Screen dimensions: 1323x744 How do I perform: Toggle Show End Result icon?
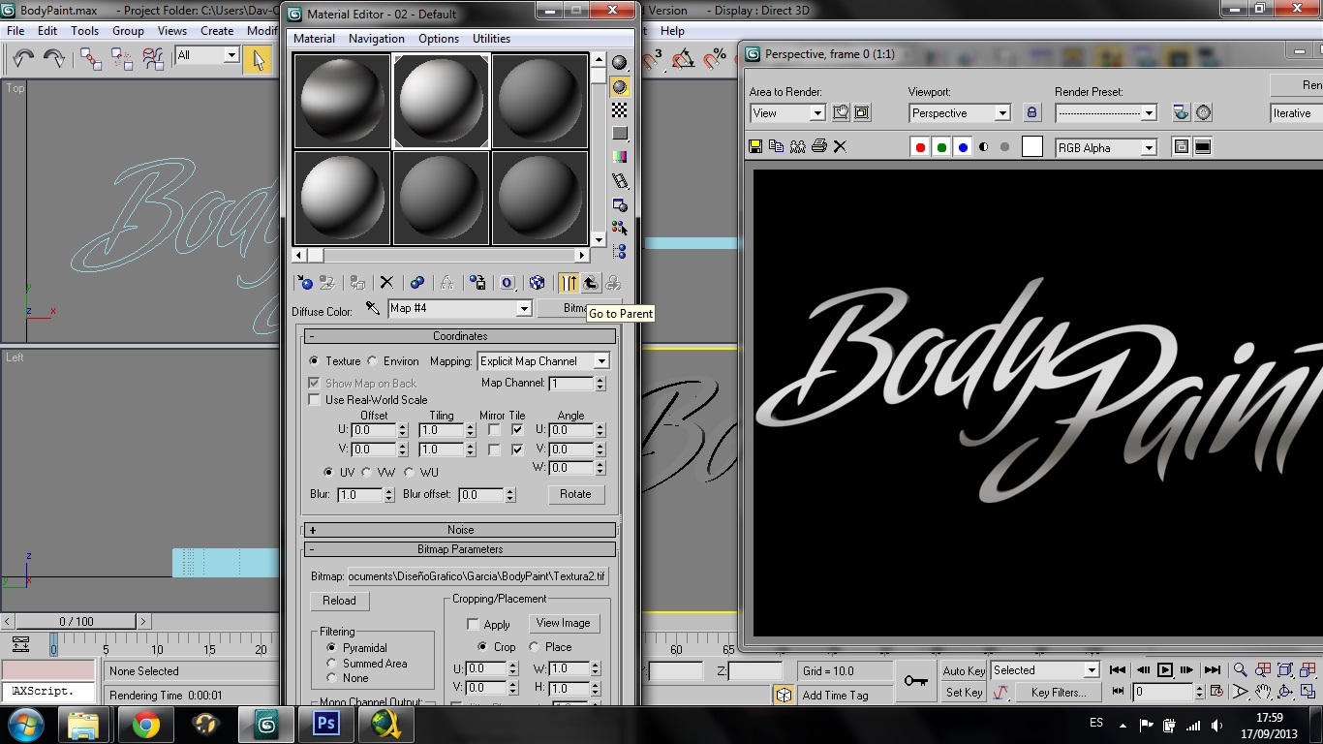click(569, 283)
